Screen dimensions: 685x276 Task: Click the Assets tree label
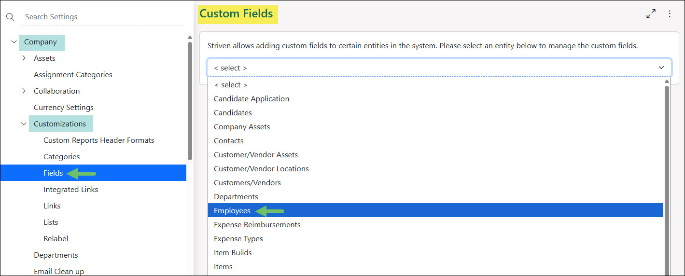pyautogui.click(x=44, y=58)
